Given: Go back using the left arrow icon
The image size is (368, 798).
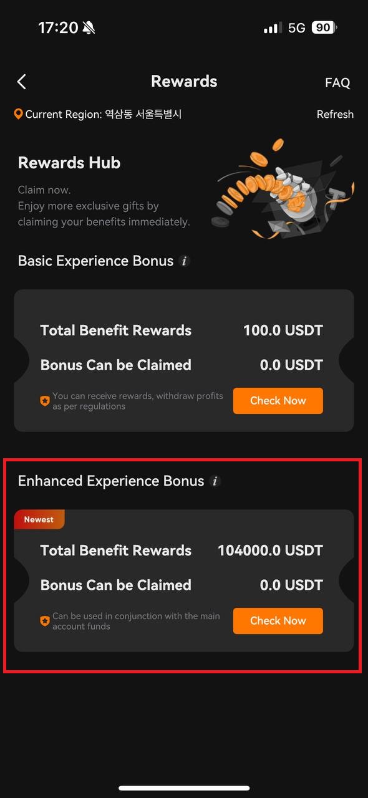Looking at the screenshot, I should point(22,82).
